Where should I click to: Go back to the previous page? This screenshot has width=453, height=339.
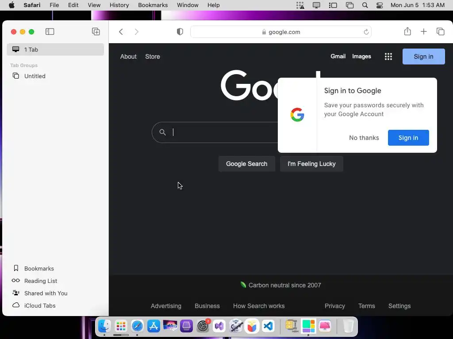click(121, 32)
